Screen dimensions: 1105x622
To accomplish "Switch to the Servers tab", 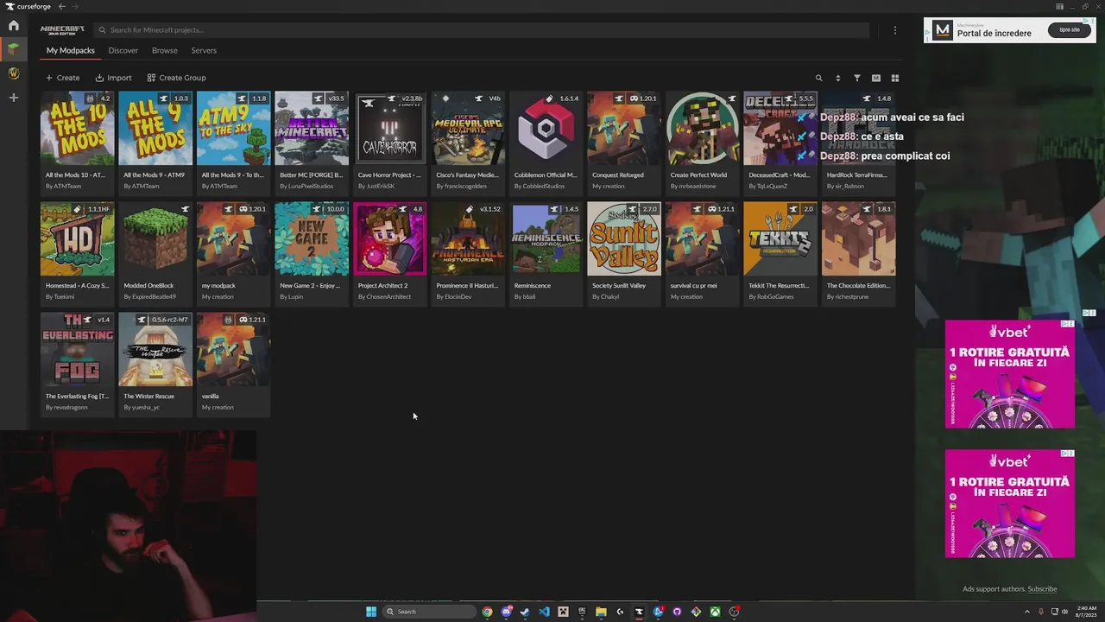I will pos(204,51).
